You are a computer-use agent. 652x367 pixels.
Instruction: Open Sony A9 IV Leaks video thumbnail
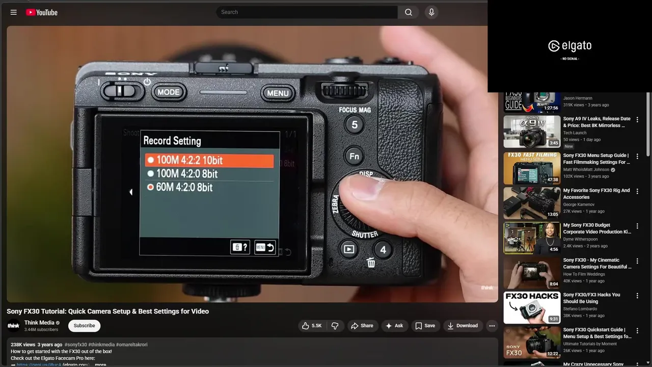pyautogui.click(x=532, y=132)
